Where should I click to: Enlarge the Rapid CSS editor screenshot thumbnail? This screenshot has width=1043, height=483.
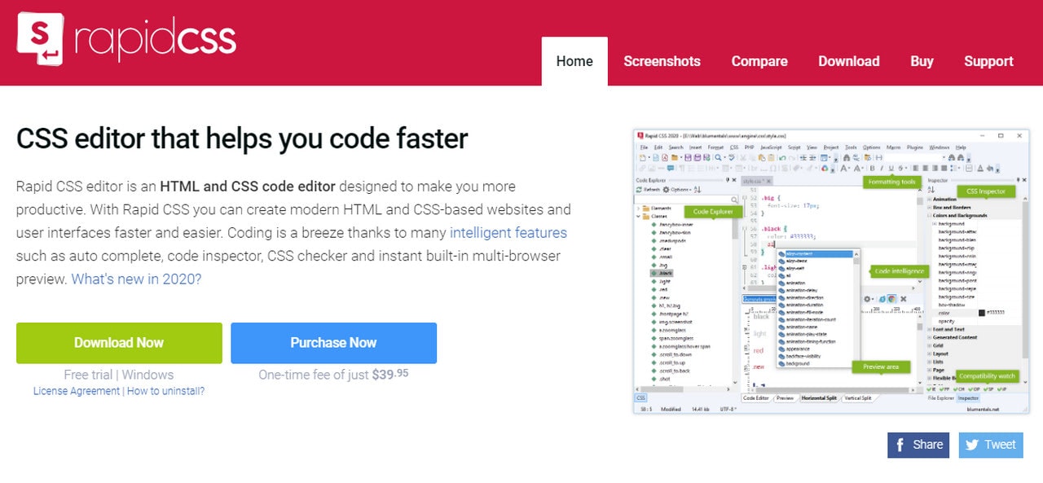(831, 271)
